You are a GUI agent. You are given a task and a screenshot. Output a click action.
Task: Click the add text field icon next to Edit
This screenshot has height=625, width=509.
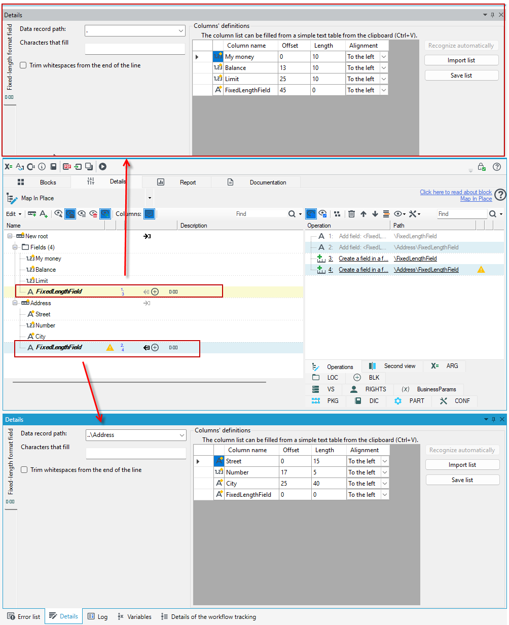pyautogui.click(x=44, y=214)
